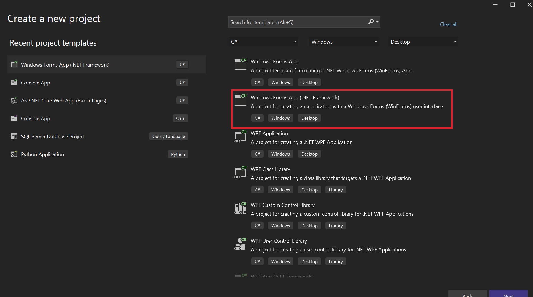This screenshot has height=297, width=533.
Task: Click the WPF User Control Library icon
Action: [x=240, y=244]
